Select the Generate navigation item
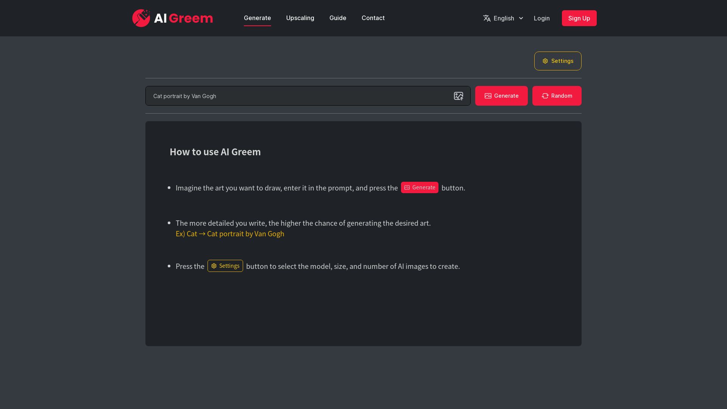Image resolution: width=727 pixels, height=409 pixels. coord(257,18)
